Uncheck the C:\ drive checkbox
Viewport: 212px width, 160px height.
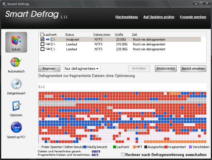click(x=42, y=39)
